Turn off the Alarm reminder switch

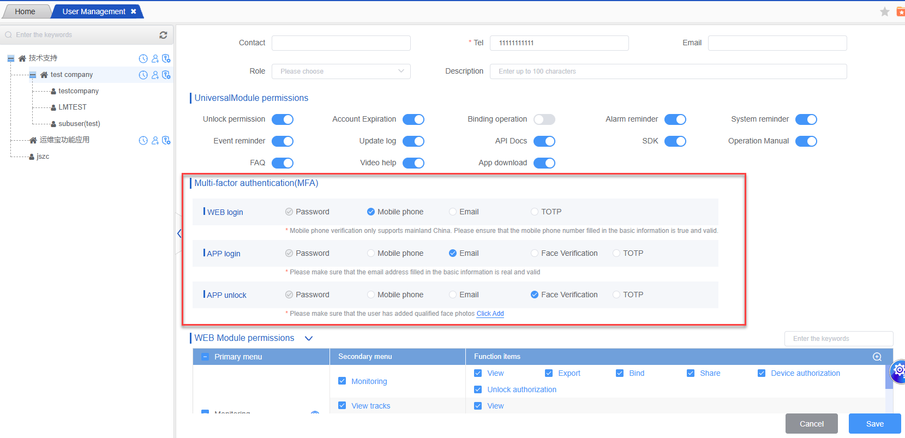[675, 119]
